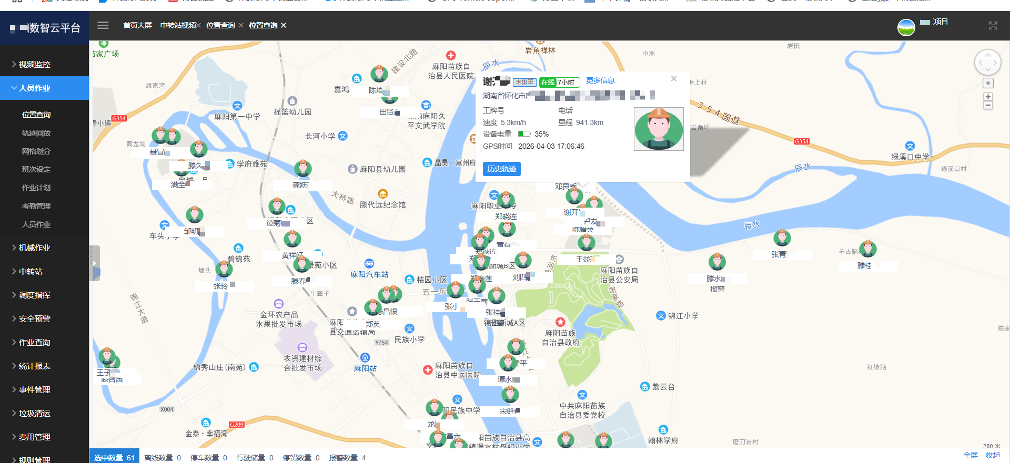Click the fullscreen icon in top-right header
1010x463 pixels.
[x=993, y=26]
